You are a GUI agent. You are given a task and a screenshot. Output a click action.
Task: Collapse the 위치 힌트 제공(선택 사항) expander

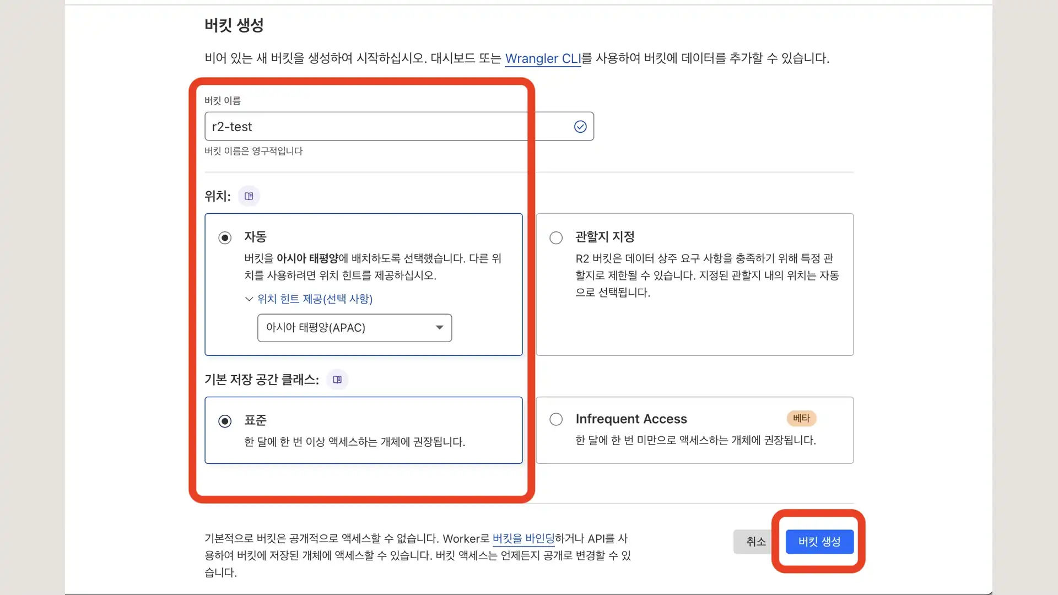[x=309, y=299]
